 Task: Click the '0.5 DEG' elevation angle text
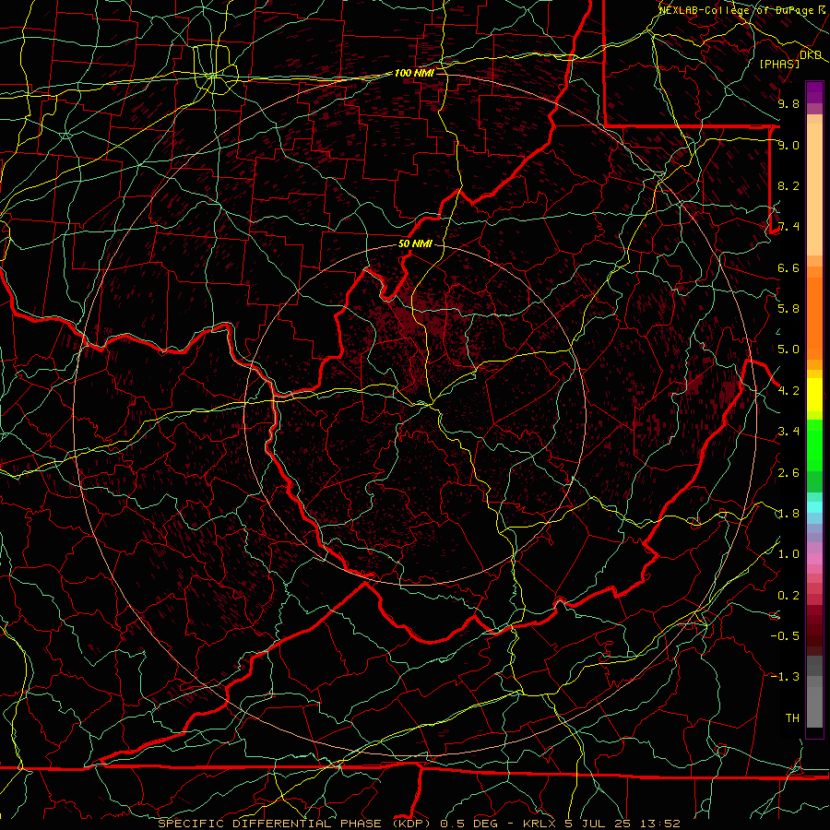469,824
